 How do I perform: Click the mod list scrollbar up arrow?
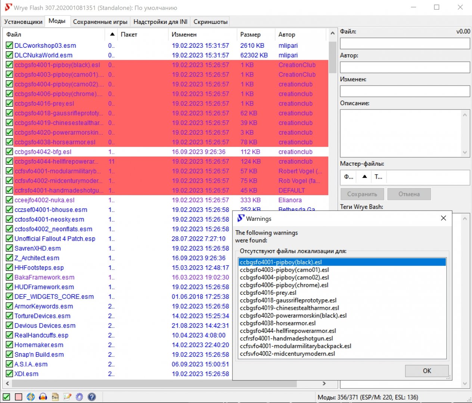tap(332, 34)
